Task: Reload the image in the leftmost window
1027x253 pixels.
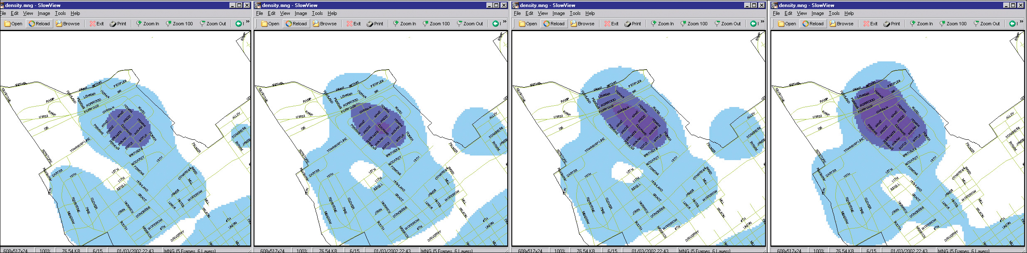Action: pyautogui.click(x=39, y=24)
